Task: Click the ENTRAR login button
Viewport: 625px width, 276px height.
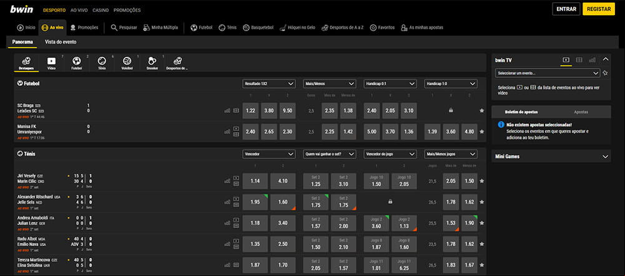Action: (x=566, y=9)
